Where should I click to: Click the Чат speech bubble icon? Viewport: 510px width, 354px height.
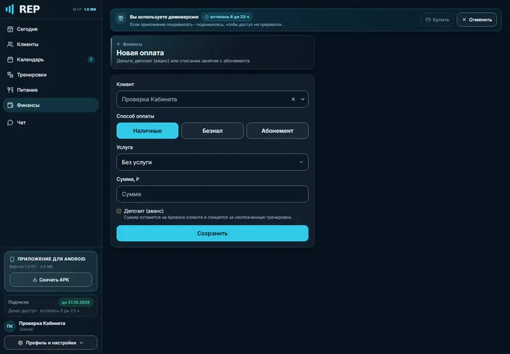coord(10,123)
